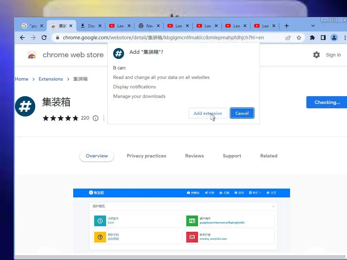Expand the tab search chevron
347x260 pixels.
[x=313, y=26]
